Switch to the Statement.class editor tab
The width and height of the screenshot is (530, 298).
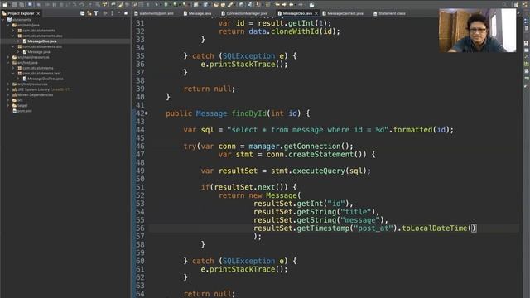tap(389, 13)
